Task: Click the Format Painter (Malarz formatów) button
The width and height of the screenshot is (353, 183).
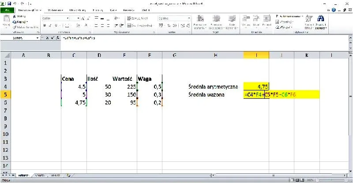Action: (x=26, y=27)
